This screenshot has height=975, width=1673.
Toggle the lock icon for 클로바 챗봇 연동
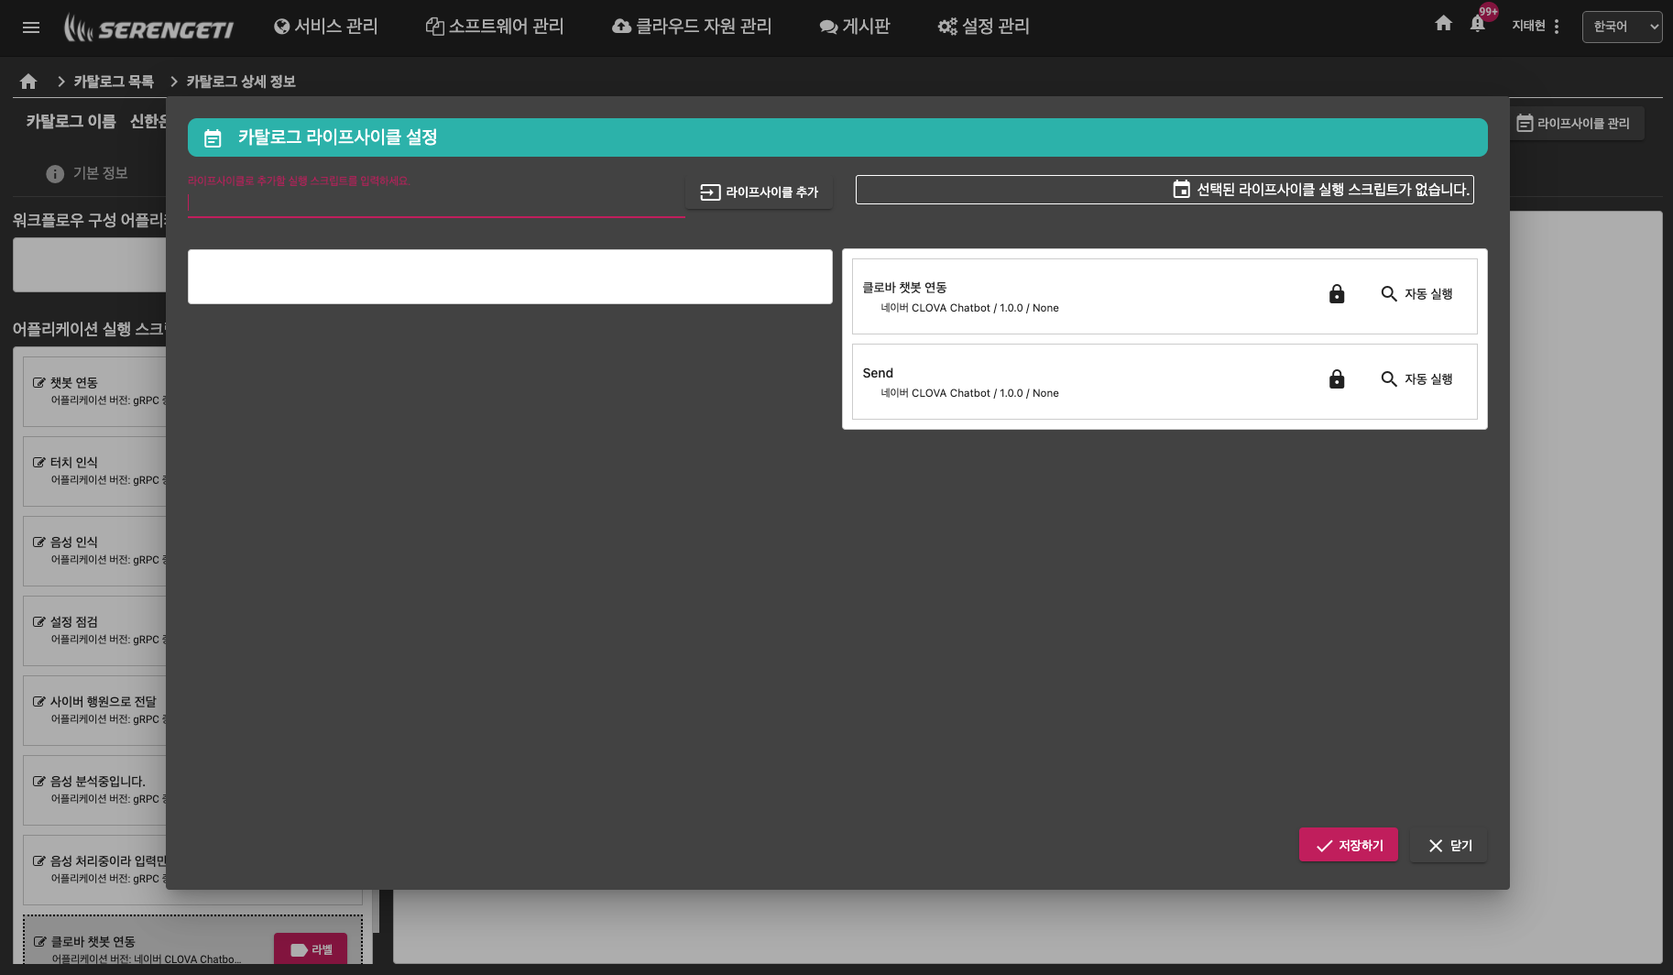point(1337,294)
